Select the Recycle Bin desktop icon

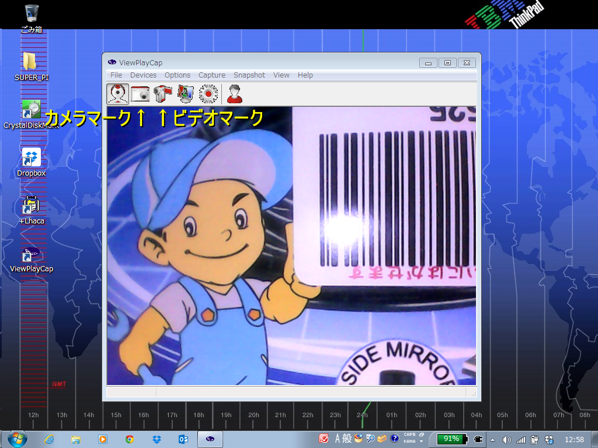(x=32, y=18)
